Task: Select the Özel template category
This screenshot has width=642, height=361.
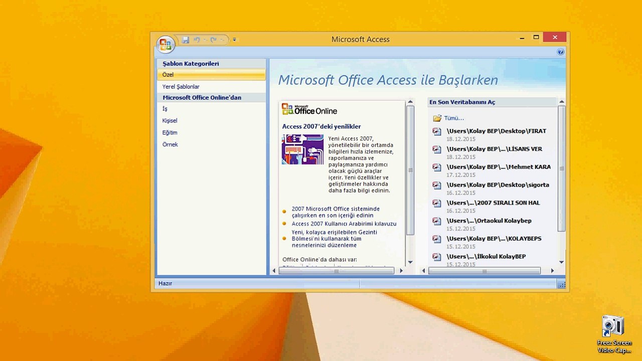Action: [x=211, y=75]
